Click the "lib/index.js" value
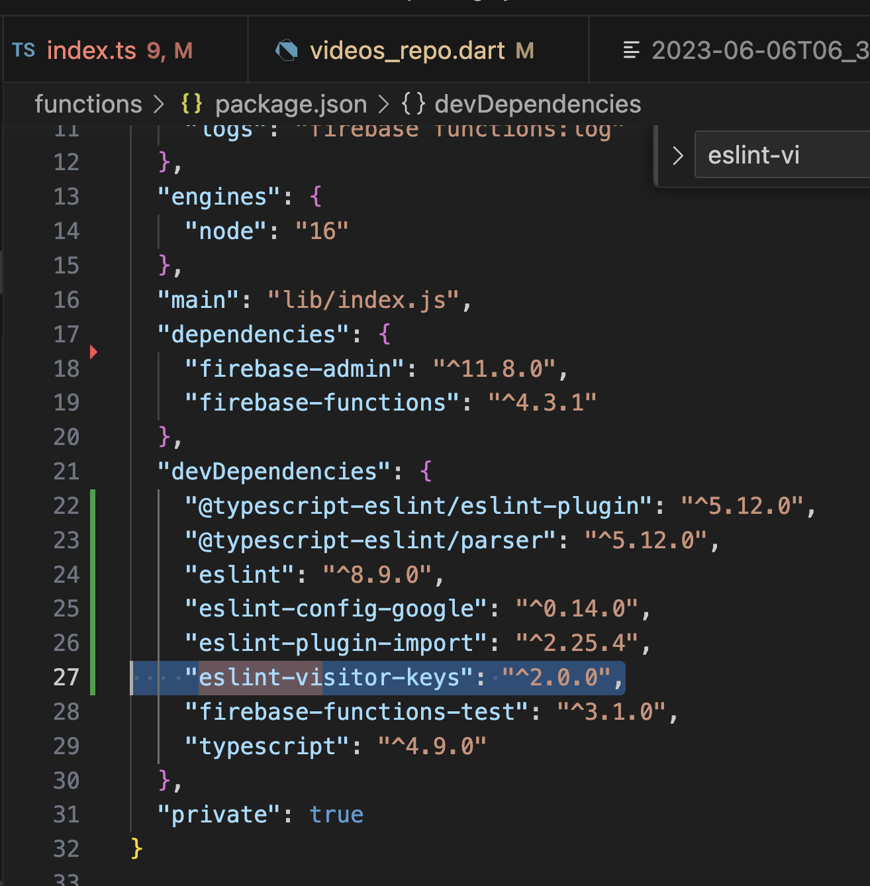870x886 pixels. pos(363,300)
